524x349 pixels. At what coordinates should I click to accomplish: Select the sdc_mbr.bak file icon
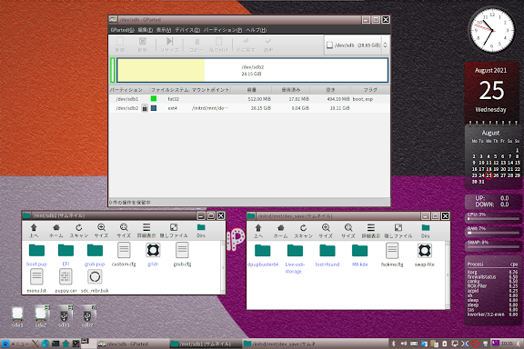[x=95, y=277]
